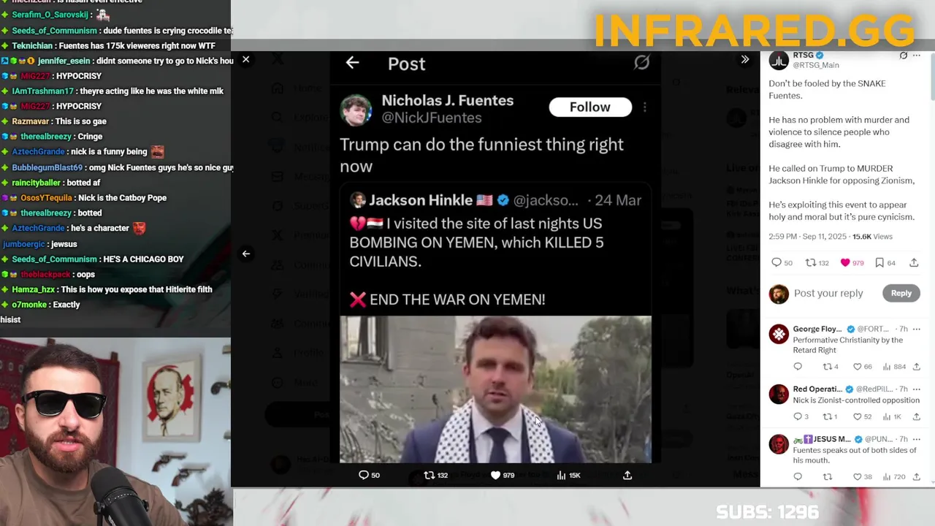This screenshot has width=935, height=526.
Task: Share the George Floyd comment
Action: (x=917, y=367)
